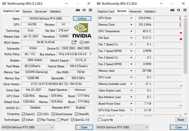Image resolution: width=189 pixels, height=131 pixels.
Task: Click GPU-Z title bar icon in right window
Action: pyautogui.click(x=99, y=3)
